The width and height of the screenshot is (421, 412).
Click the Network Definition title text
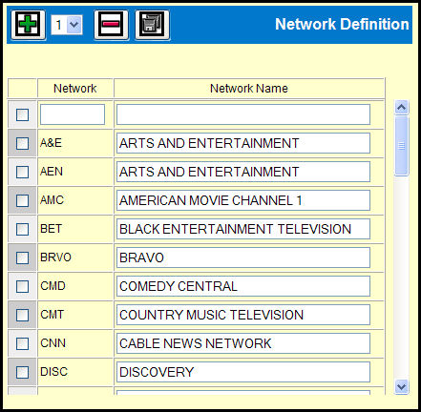(x=342, y=25)
